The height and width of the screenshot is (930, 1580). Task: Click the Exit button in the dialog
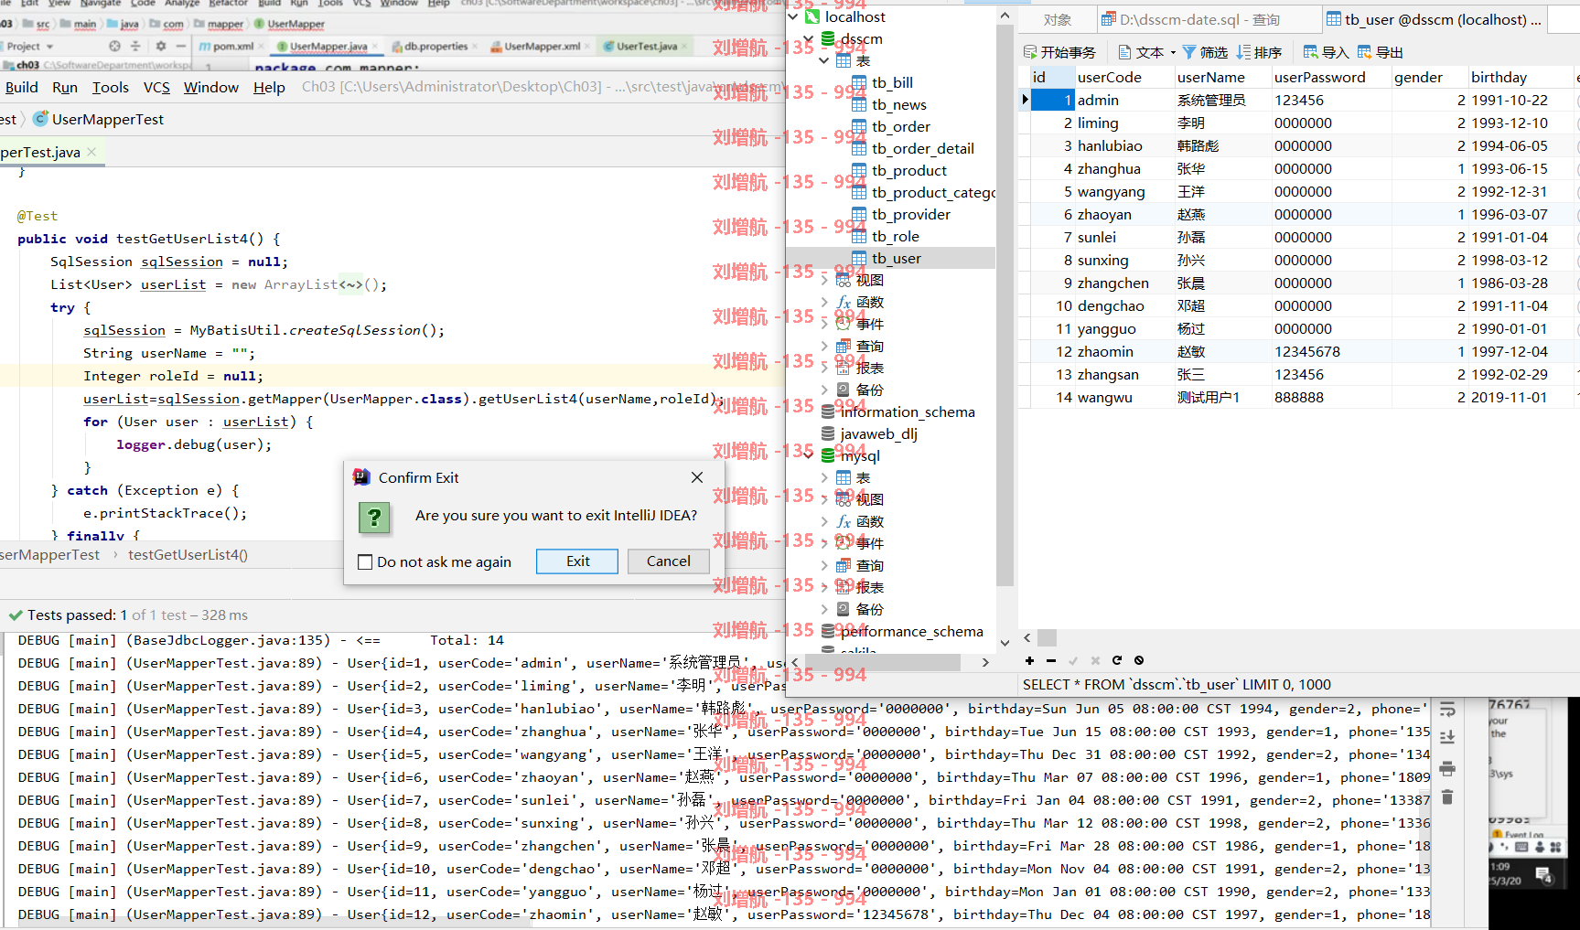tap(577, 561)
